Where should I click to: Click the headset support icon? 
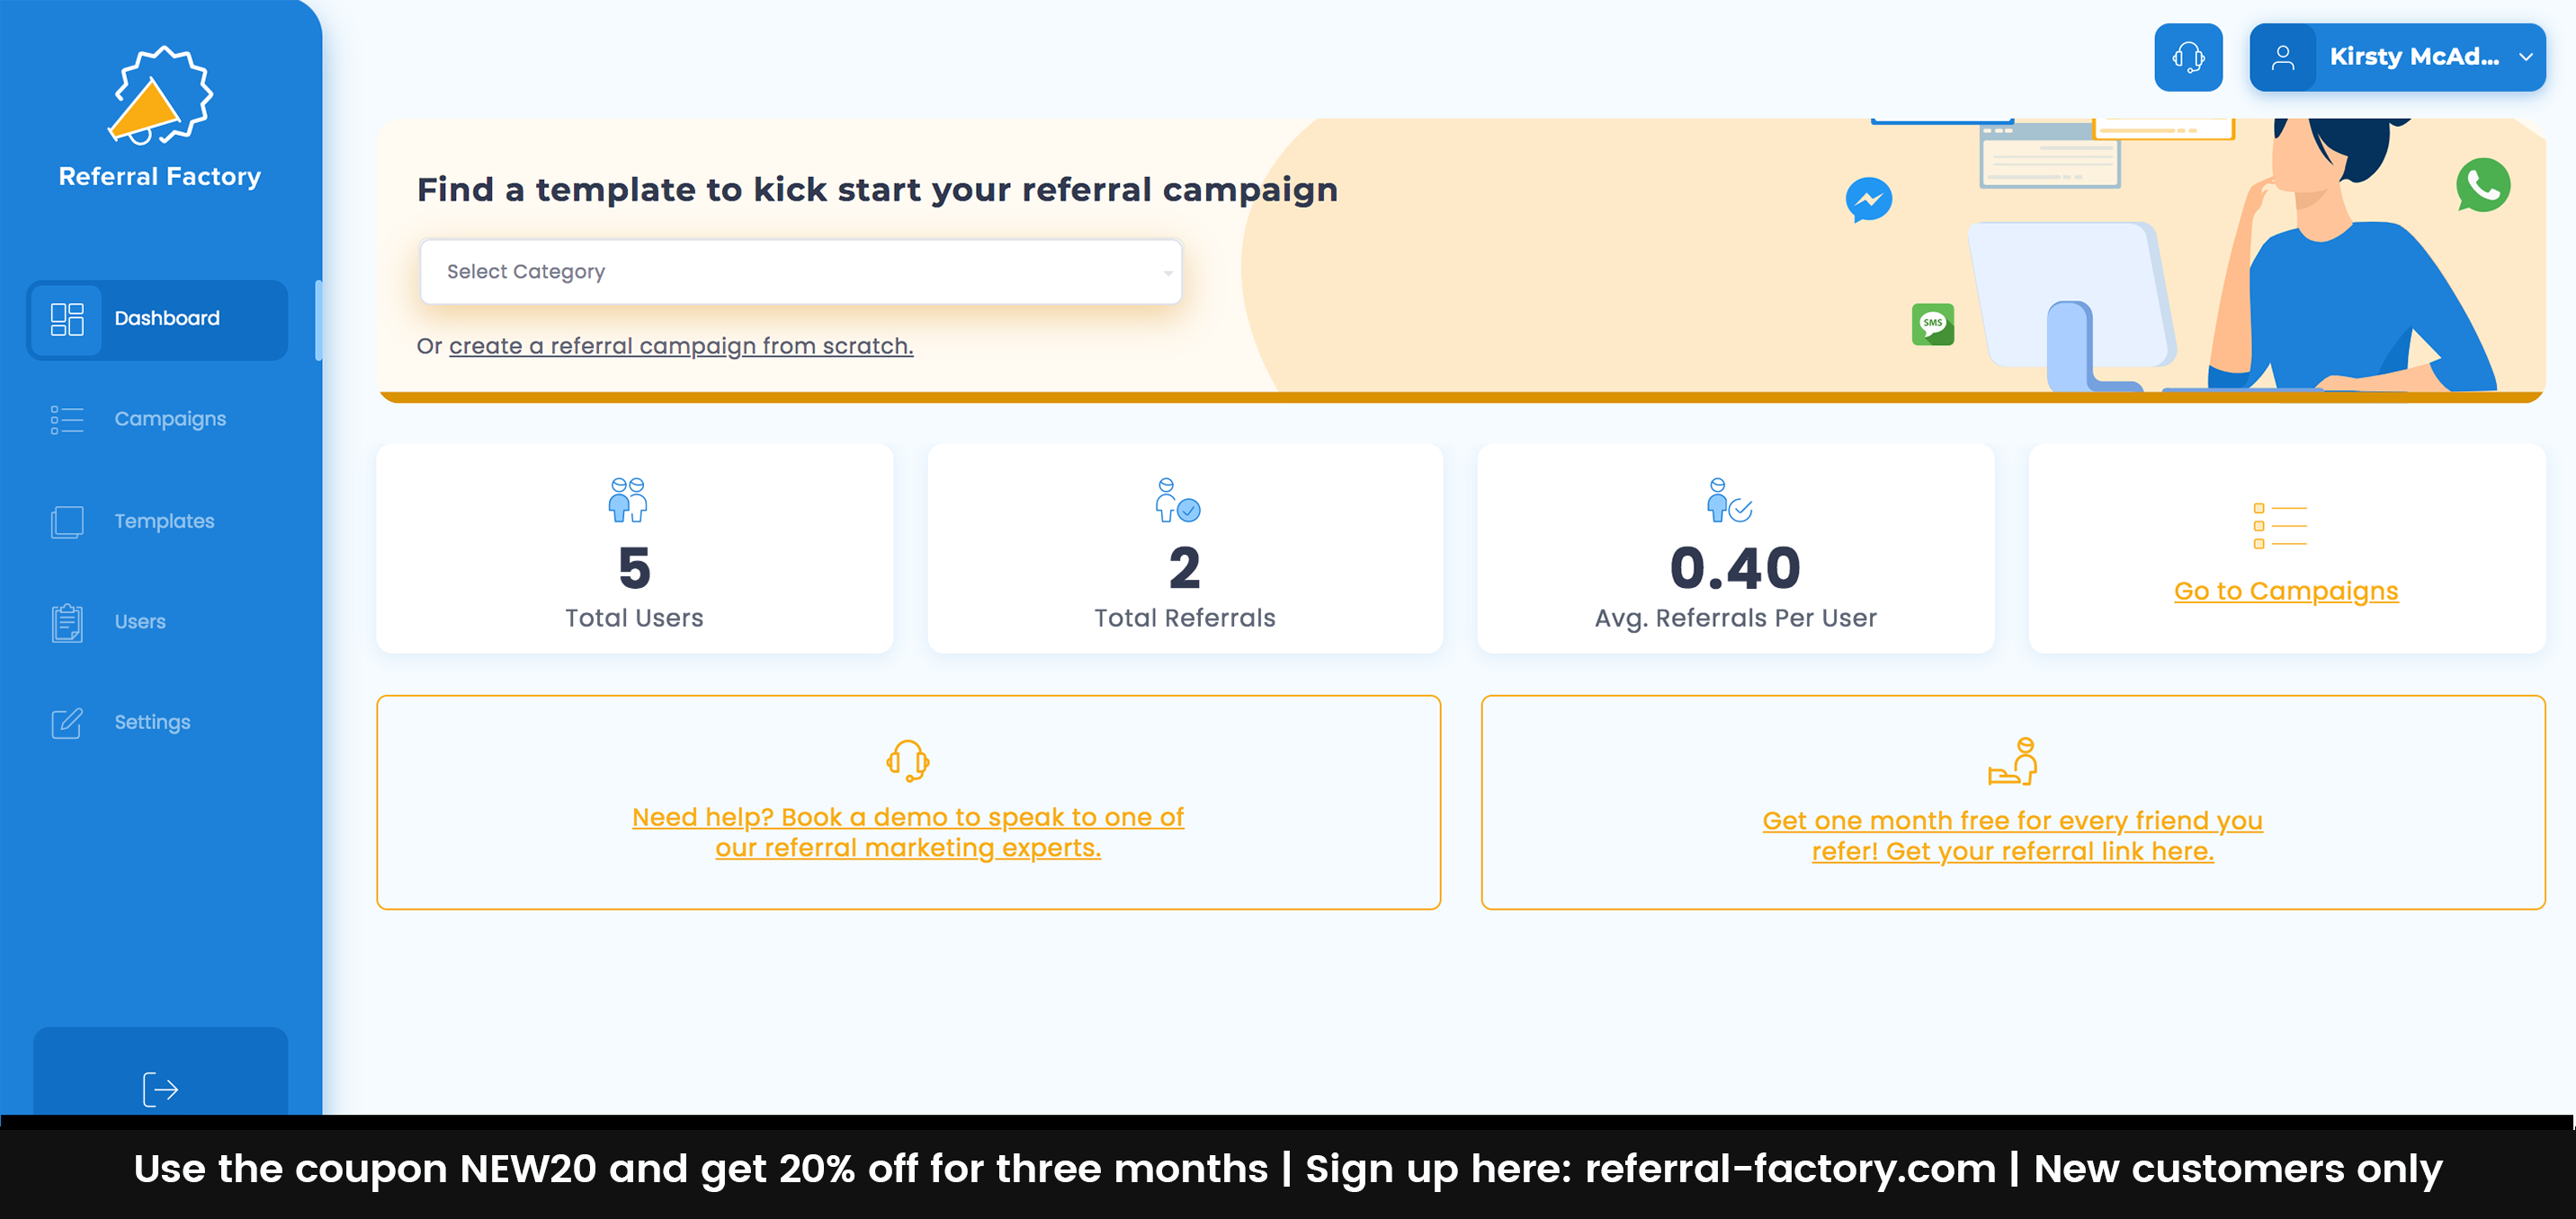(x=2188, y=57)
